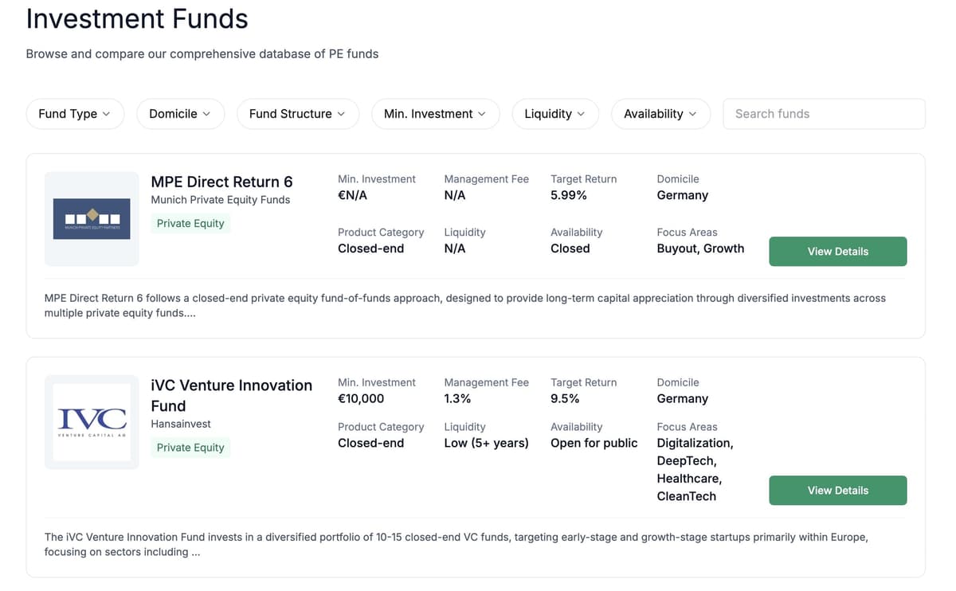Screen dimensions: 956x591
Task: Click the Investment Funds page heading
Action: click(136, 18)
